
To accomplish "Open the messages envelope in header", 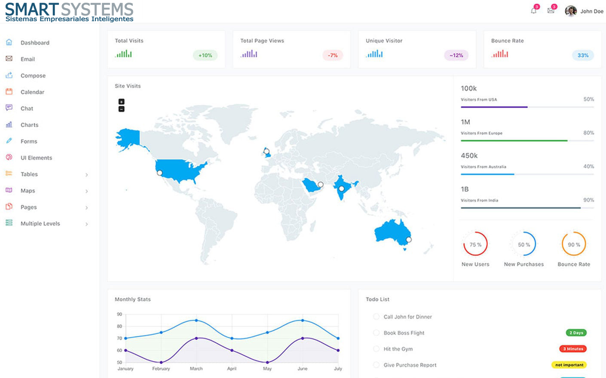I will [x=551, y=11].
